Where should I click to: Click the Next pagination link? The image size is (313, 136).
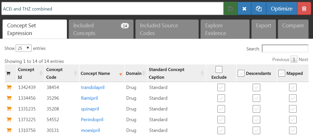pyautogui.click(x=303, y=60)
